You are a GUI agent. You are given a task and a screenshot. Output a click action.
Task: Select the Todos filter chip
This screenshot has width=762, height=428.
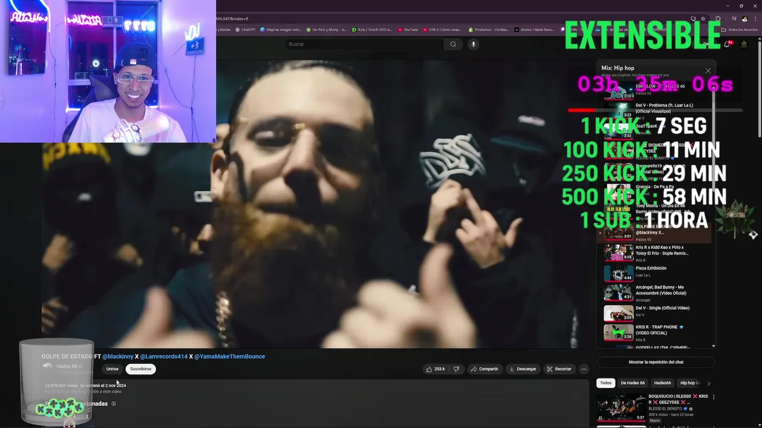[x=605, y=383]
